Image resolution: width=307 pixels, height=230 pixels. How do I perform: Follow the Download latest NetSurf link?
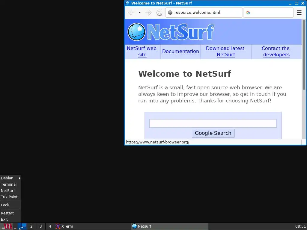click(225, 52)
